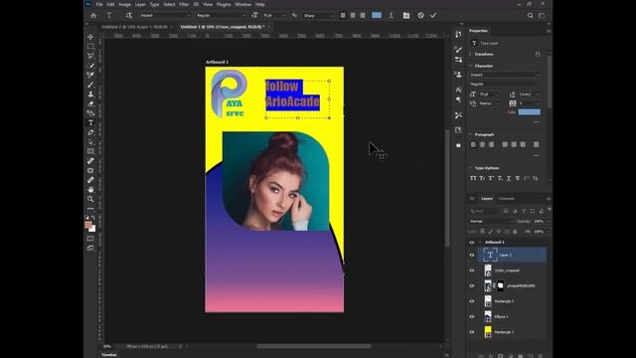Viewport: 636px width, 358px height.
Task: Click Color swatch in Character properties
Action: click(530, 112)
